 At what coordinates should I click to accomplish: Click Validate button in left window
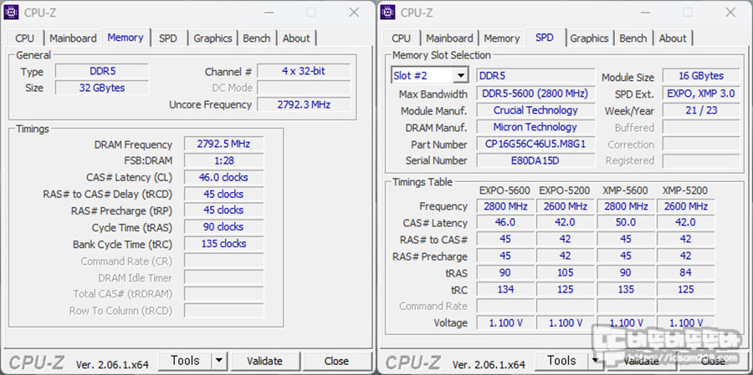click(264, 361)
